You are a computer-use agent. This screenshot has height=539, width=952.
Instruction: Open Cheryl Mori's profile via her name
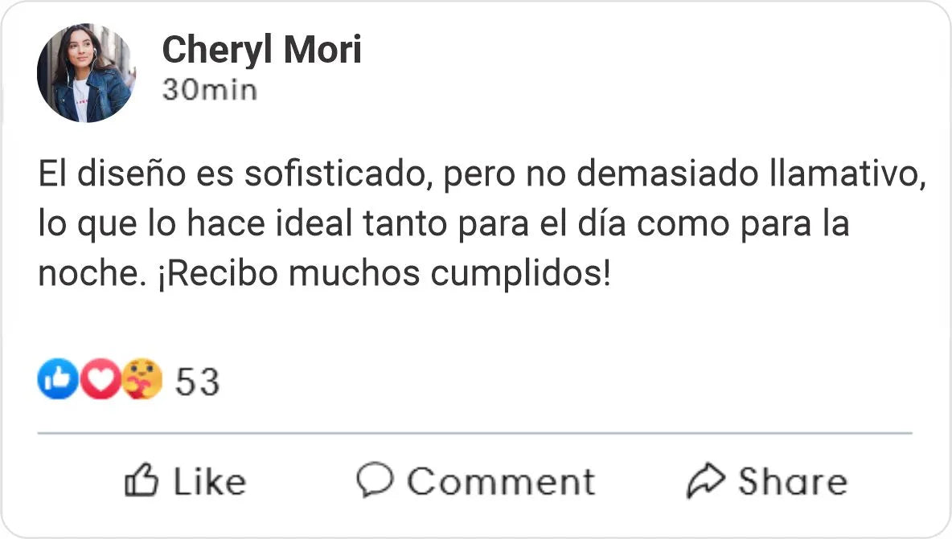point(261,51)
